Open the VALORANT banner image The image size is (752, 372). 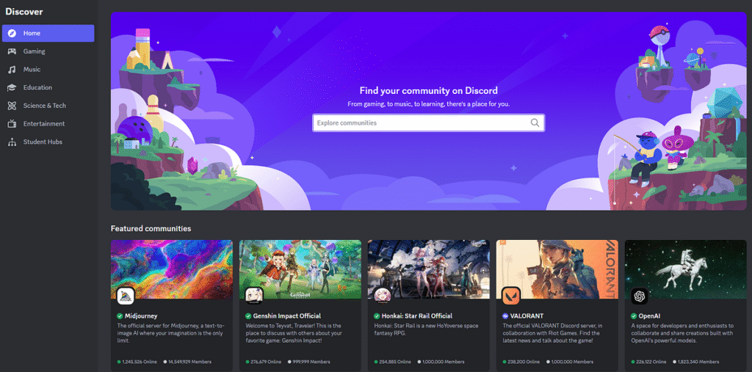[x=557, y=269]
